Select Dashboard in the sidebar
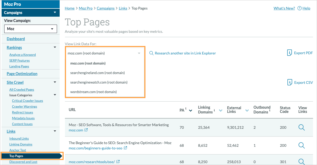The height and width of the screenshot is (165, 317). tap(16, 39)
